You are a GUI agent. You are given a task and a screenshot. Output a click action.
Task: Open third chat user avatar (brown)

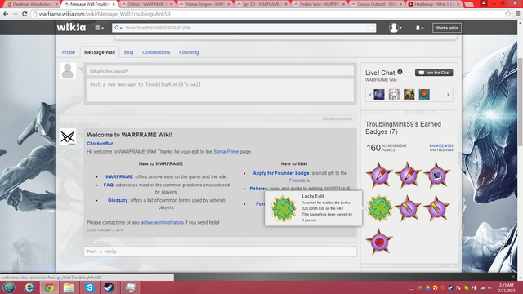[x=409, y=95]
